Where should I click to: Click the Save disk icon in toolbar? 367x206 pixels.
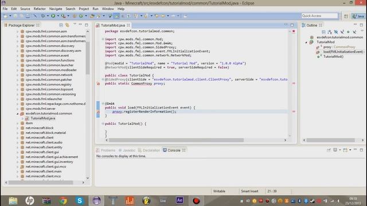click(x=15, y=16)
